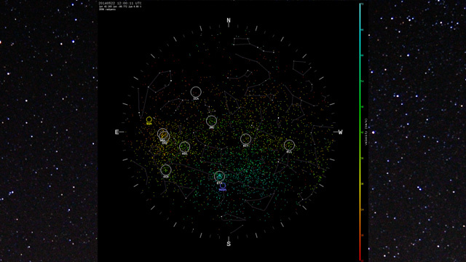Click the 12:00:11 UTC timestamp text
Viewport: 466px width, 262px height.
pyautogui.click(x=130, y=3)
